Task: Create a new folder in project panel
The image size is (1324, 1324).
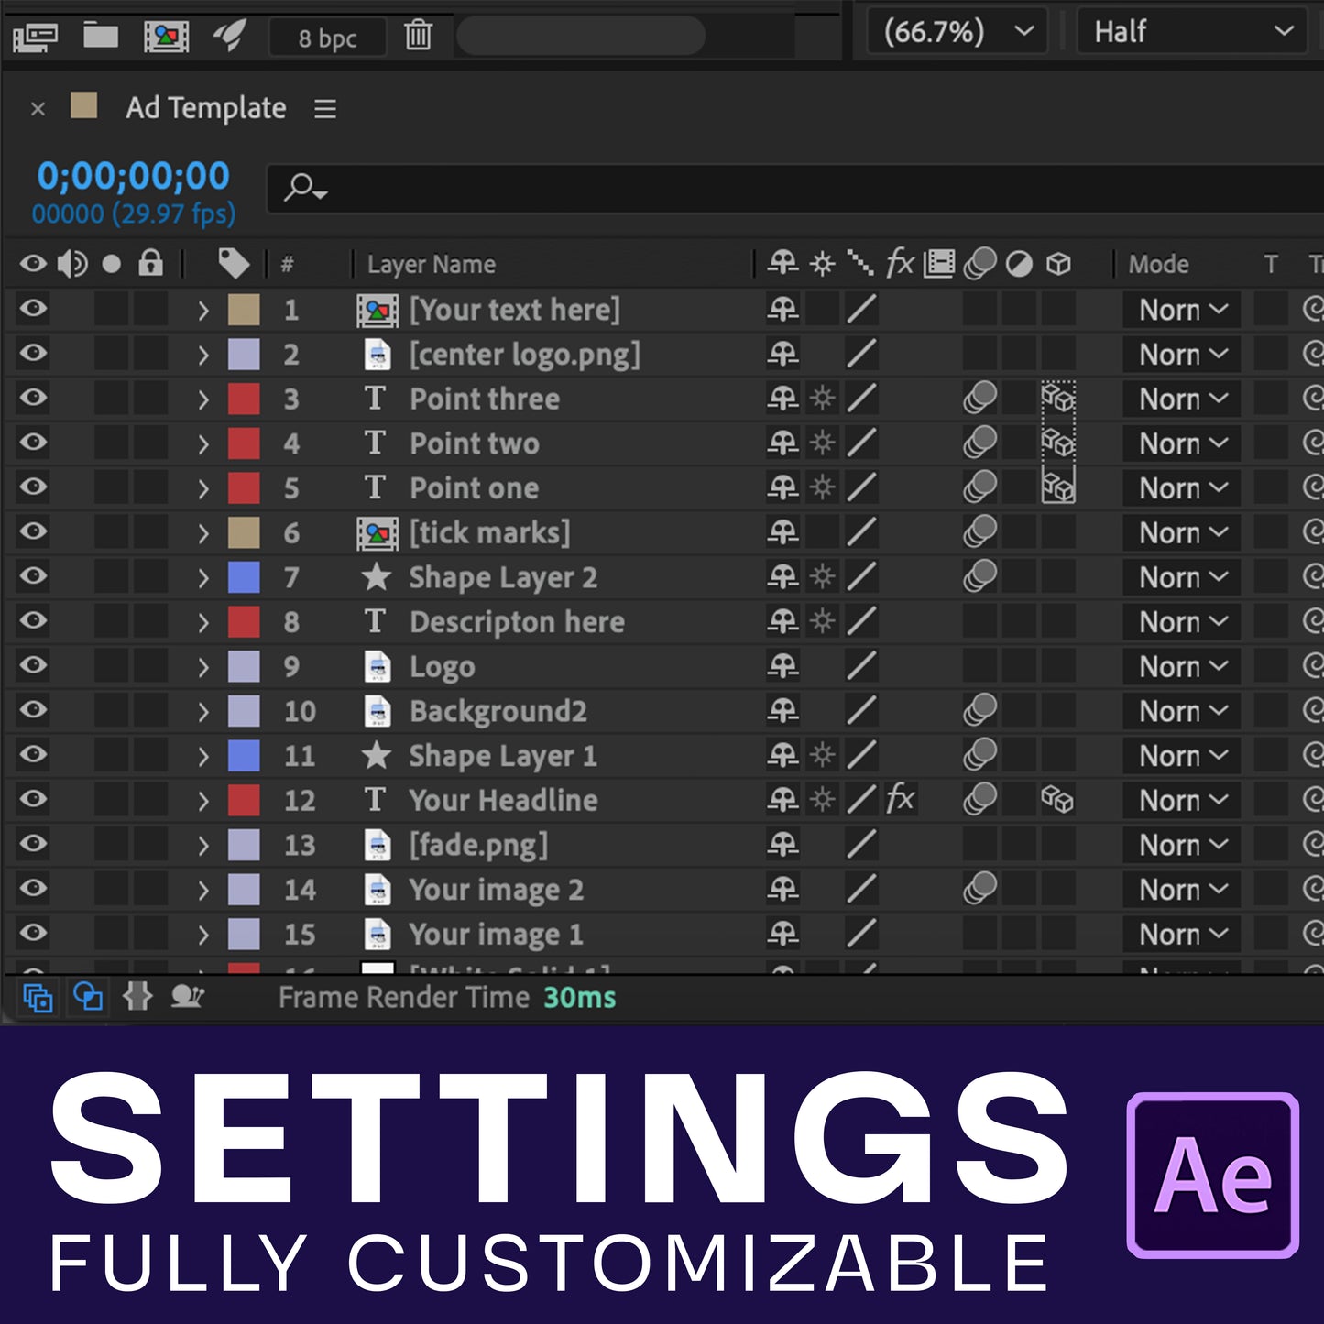Action: (101, 37)
